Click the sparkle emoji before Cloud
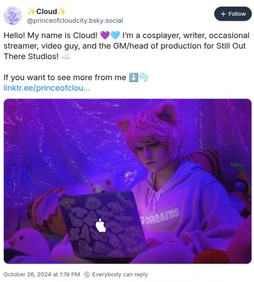254x282 pixels. click(31, 12)
